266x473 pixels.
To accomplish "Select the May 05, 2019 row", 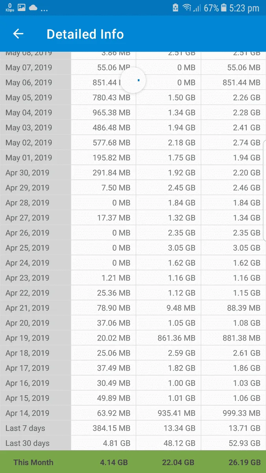I will 133,98.
